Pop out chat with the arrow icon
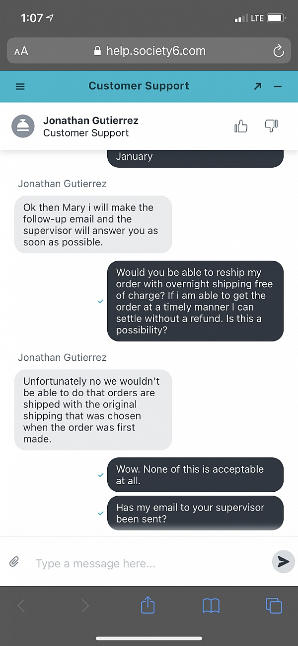The height and width of the screenshot is (646, 298). (x=257, y=86)
